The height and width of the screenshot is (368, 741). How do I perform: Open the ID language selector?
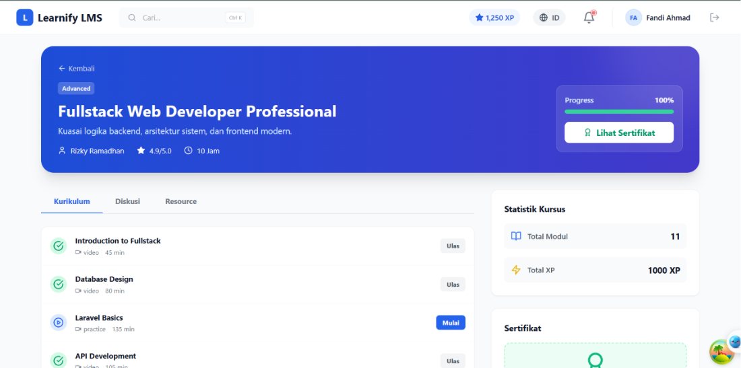click(549, 17)
